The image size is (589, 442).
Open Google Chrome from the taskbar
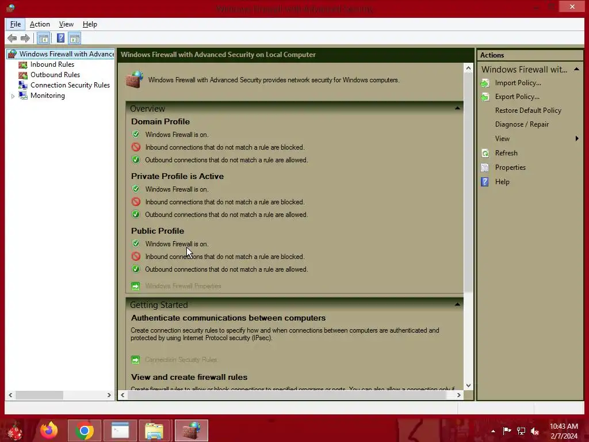click(x=85, y=430)
